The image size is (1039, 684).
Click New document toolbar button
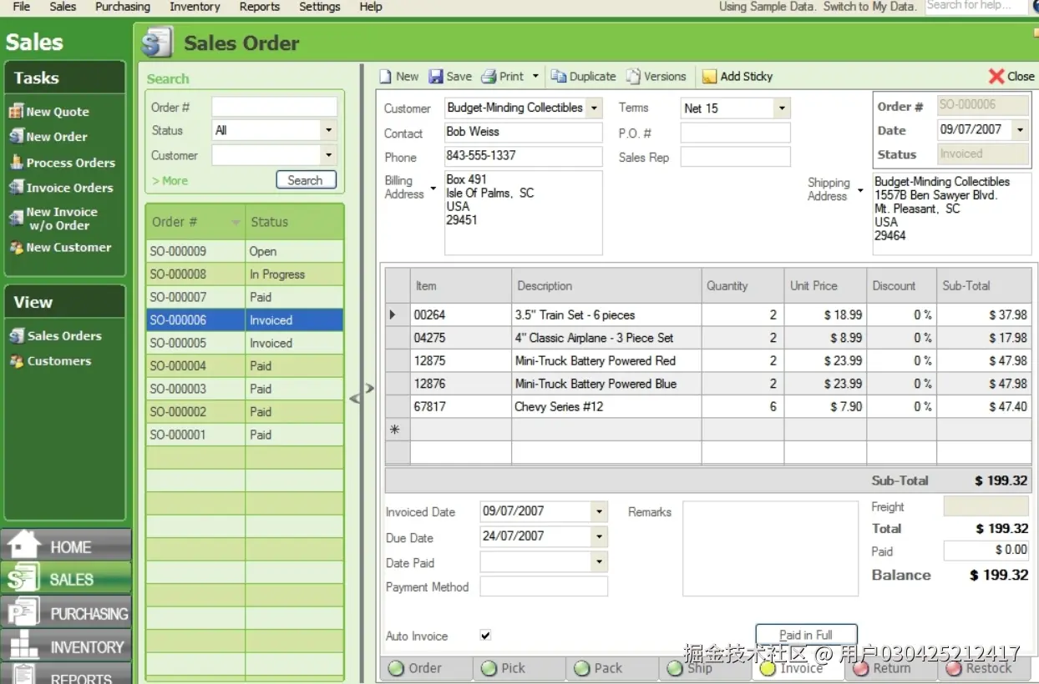pyautogui.click(x=399, y=76)
